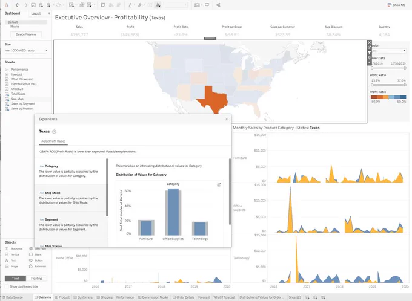The image size is (412, 301).
Task: Click the Extension object
Action: 38,267
